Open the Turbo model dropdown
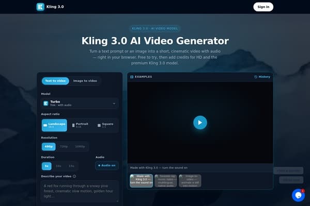310x206 pixels. 80,104
